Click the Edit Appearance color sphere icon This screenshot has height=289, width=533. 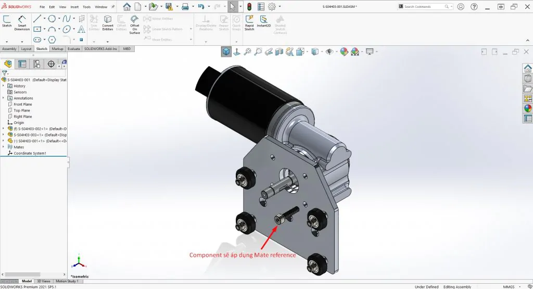344,52
